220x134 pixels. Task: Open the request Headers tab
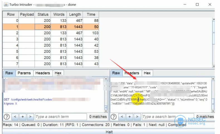click(x=43, y=73)
